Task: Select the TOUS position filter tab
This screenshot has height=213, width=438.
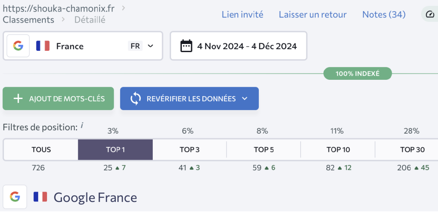Action: point(41,149)
